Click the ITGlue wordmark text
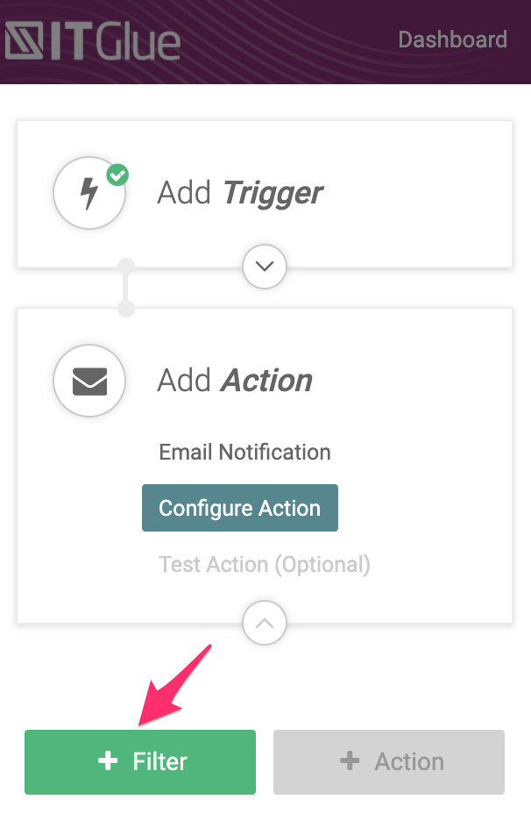Image resolution: width=531 pixels, height=821 pixels. click(x=118, y=42)
